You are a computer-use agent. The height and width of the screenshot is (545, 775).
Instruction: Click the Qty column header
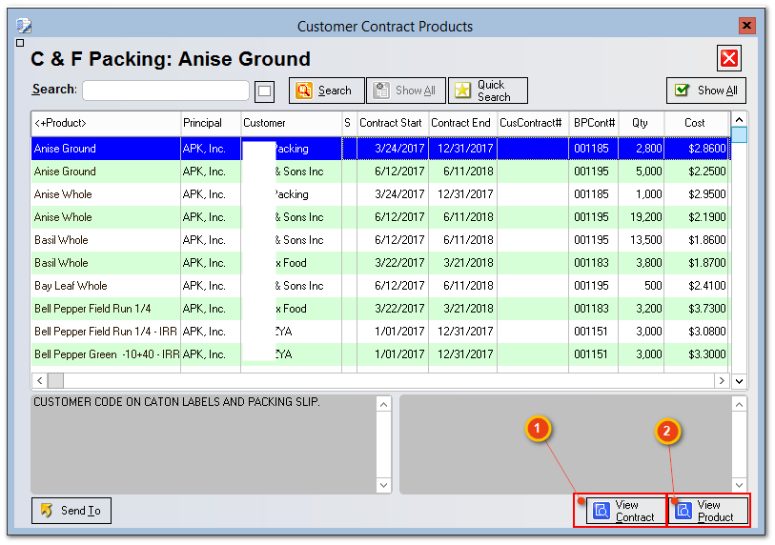coord(641,123)
